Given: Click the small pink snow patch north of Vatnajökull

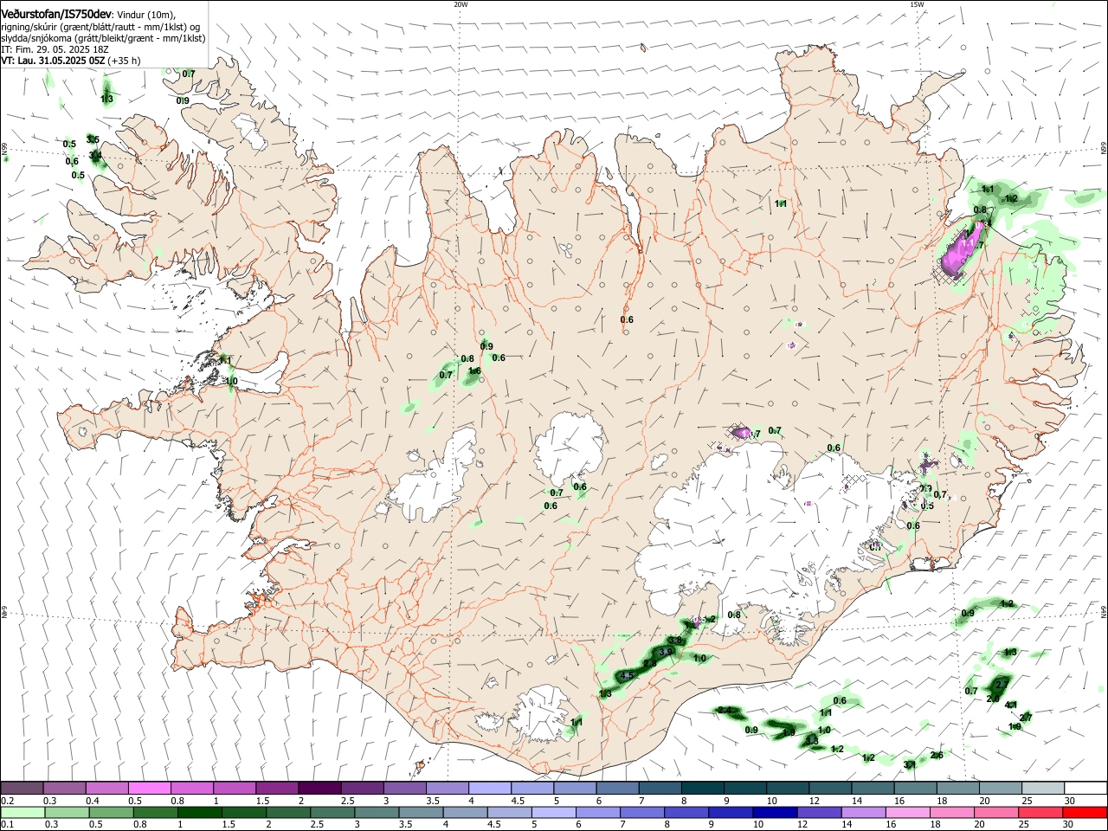Looking at the screenshot, I should point(740,431).
